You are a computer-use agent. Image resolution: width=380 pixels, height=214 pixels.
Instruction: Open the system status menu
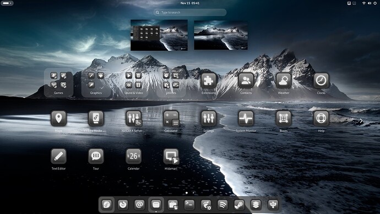[x=369, y=3]
